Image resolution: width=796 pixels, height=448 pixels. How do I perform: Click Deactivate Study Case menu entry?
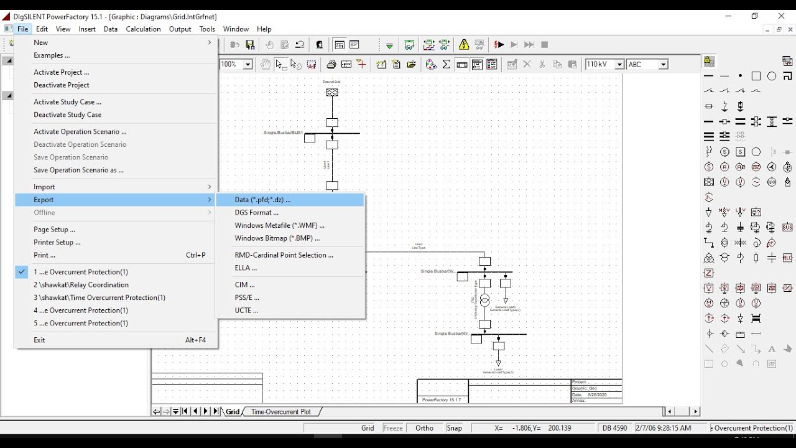click(x=116, y=114)
